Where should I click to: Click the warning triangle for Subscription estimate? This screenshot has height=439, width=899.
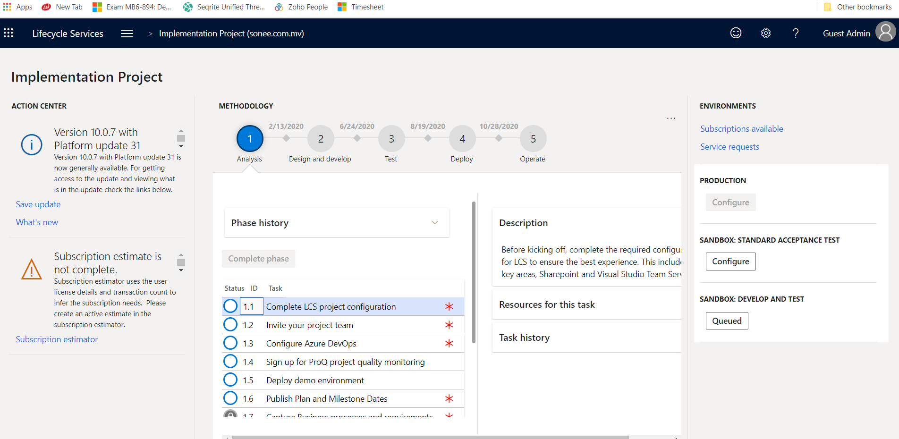tap(32, 269)
